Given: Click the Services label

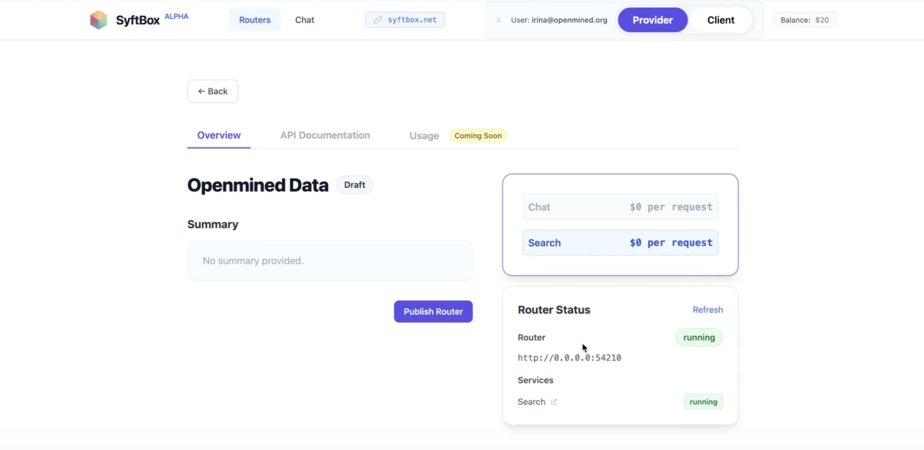Looking at the screenshot, I should [535, 380].
